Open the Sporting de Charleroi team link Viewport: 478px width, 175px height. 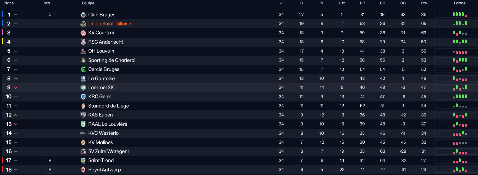112,60
